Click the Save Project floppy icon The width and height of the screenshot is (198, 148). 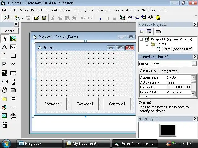[44, 18]
